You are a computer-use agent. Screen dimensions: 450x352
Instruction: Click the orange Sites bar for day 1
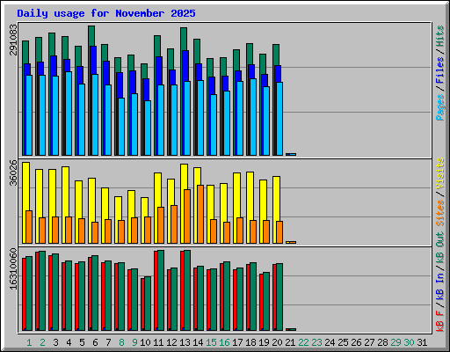[x=29, y=227]
